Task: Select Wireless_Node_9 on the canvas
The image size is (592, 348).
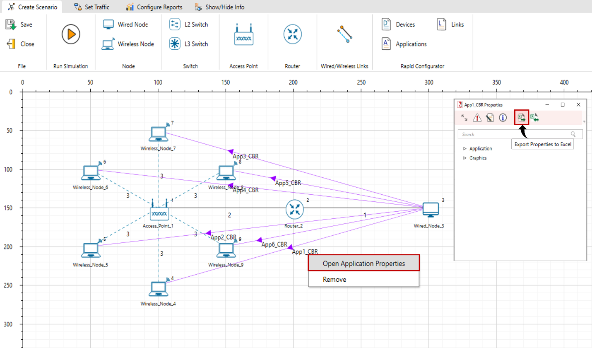Action: click(226, 250)
